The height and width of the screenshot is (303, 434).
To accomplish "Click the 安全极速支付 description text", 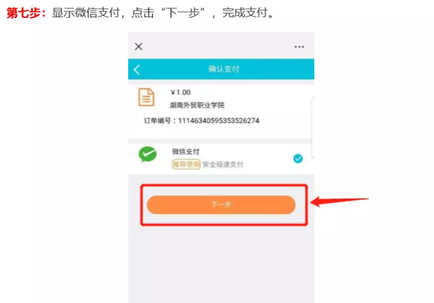I will (223, 164).
